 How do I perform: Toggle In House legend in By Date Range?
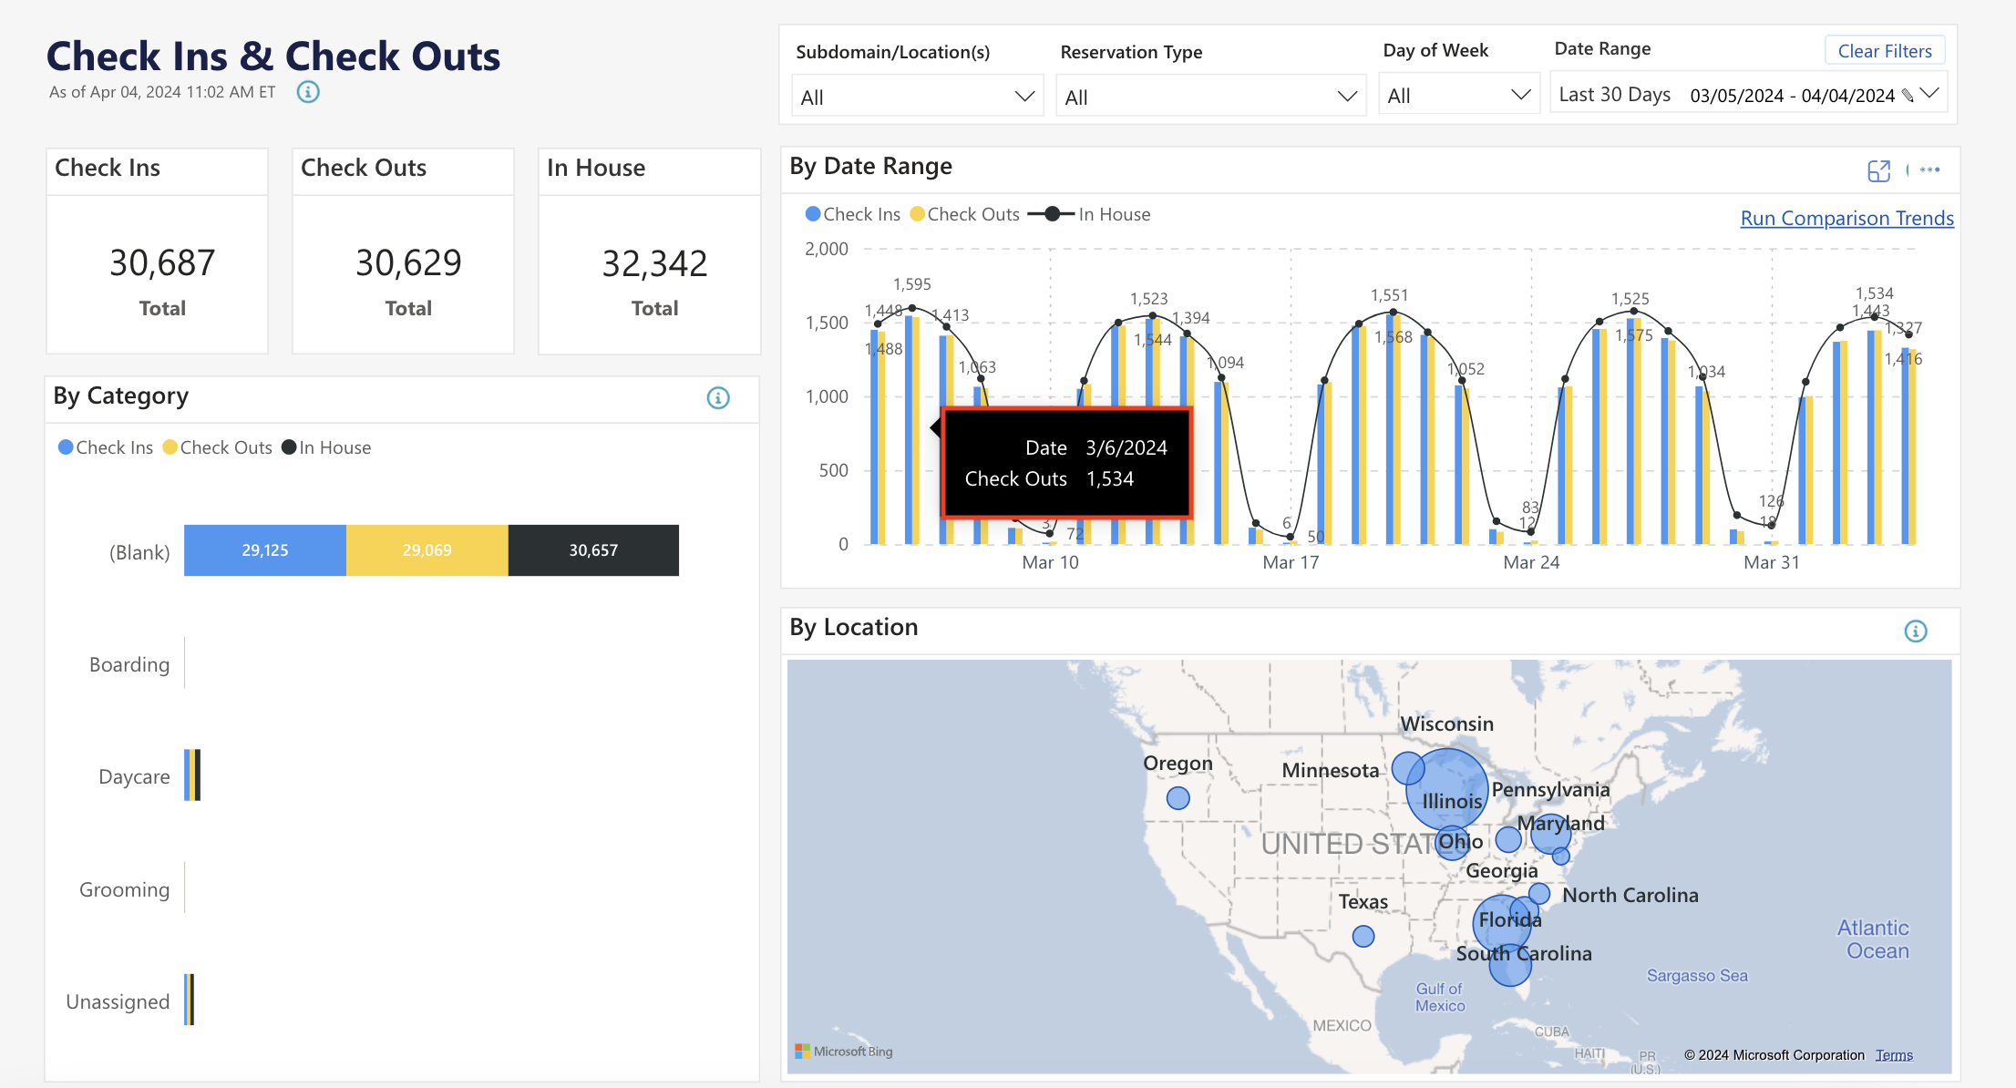1089,214
